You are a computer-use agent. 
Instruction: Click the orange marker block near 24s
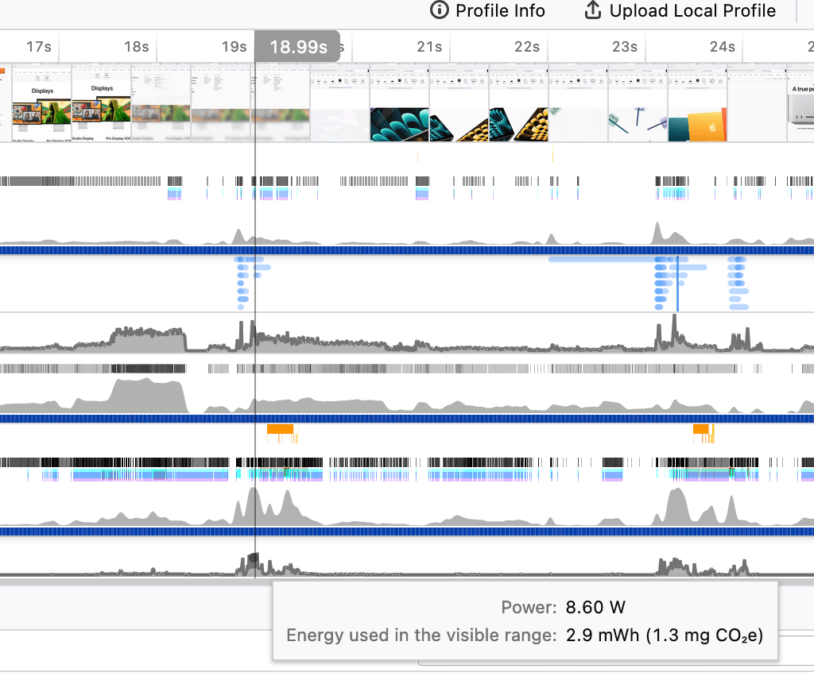coord(700,429)
